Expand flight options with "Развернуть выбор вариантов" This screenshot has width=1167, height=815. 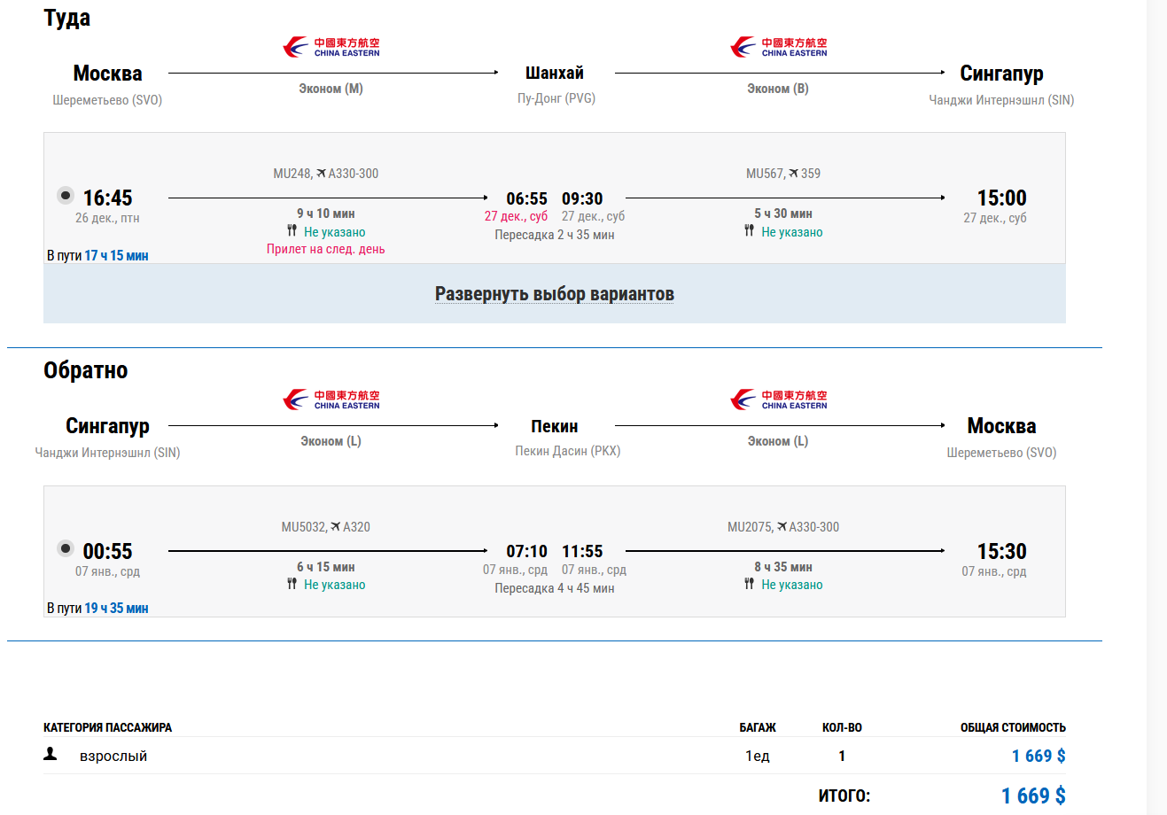point(554,294)
